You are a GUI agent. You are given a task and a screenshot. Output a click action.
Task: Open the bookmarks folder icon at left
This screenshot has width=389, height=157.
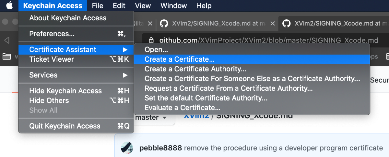pos(6,57)
